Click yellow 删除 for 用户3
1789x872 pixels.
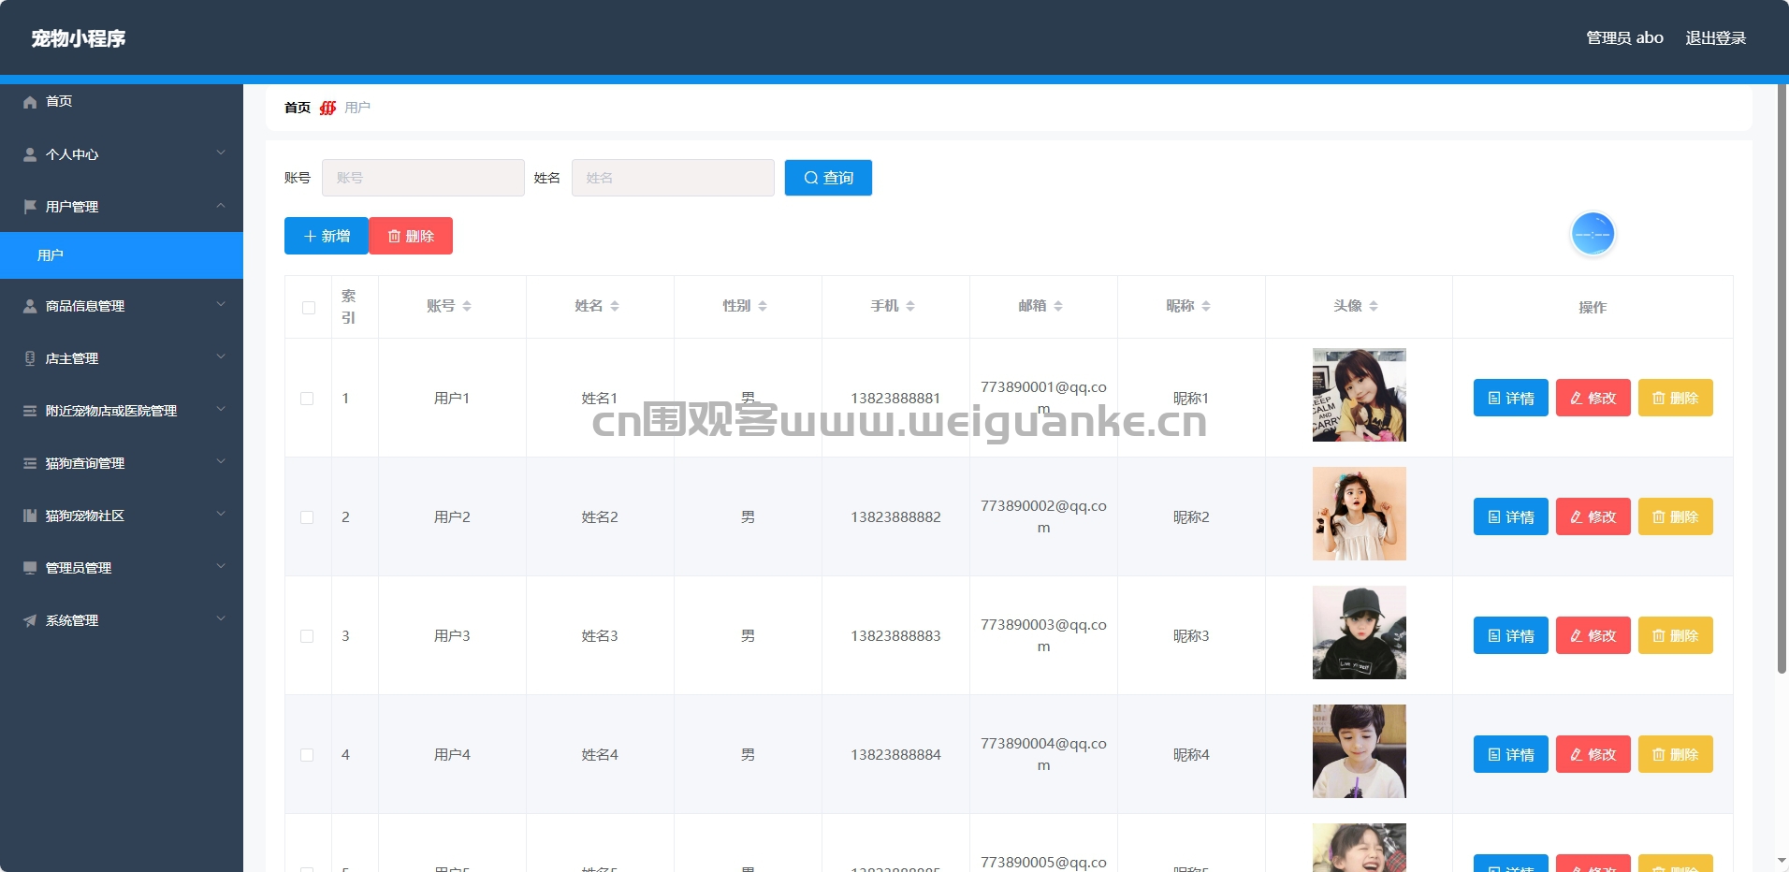(x=1675, y=635)
